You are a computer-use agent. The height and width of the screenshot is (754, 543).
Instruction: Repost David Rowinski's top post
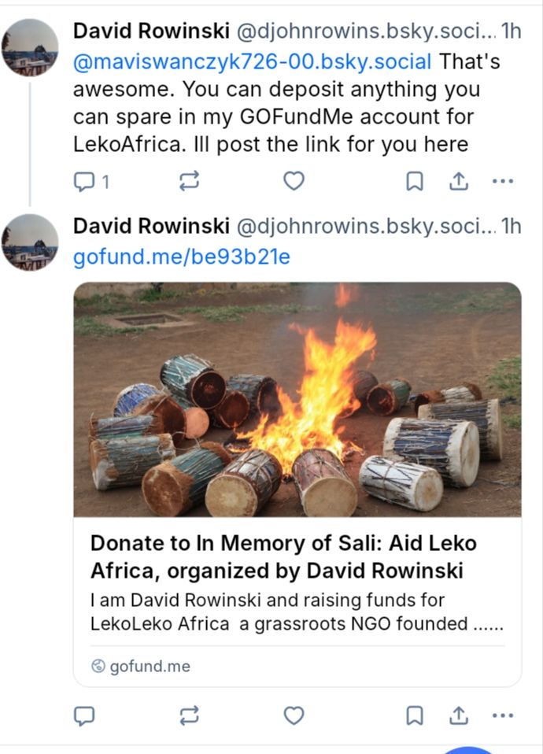coord(188,182)
